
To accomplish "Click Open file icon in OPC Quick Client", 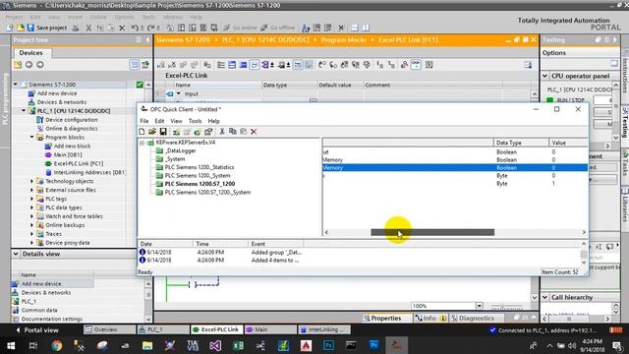I will [x=152, y=131].
